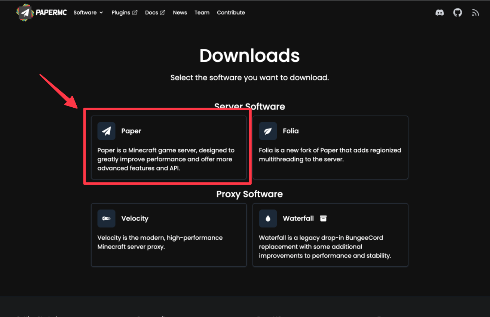490x317 pixels.
Task: Click the archive icon beside Waterfall
Action: pos(323,218)
